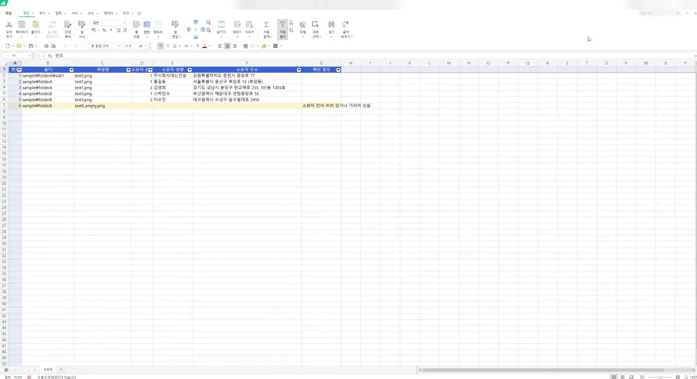697x379 pixels.
Task: Click the print icon in the quick toolbar
Action: (x=46, y=46)
